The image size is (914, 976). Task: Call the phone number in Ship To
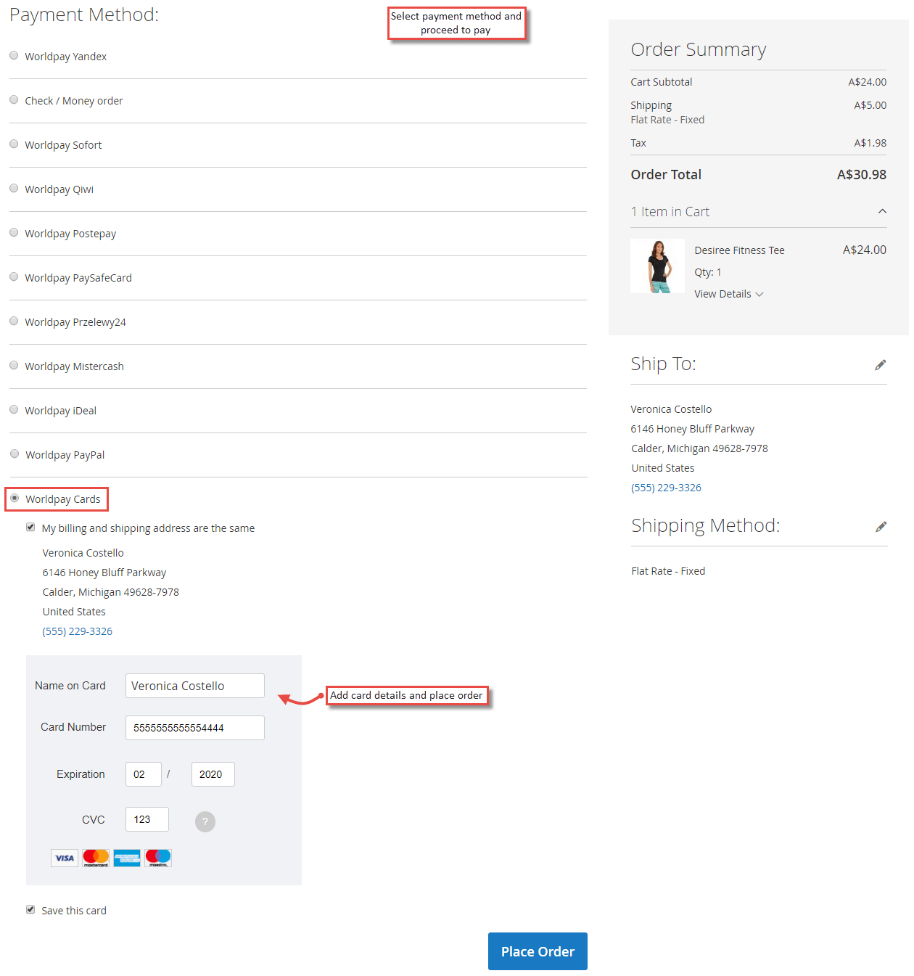tap(666, 487)
